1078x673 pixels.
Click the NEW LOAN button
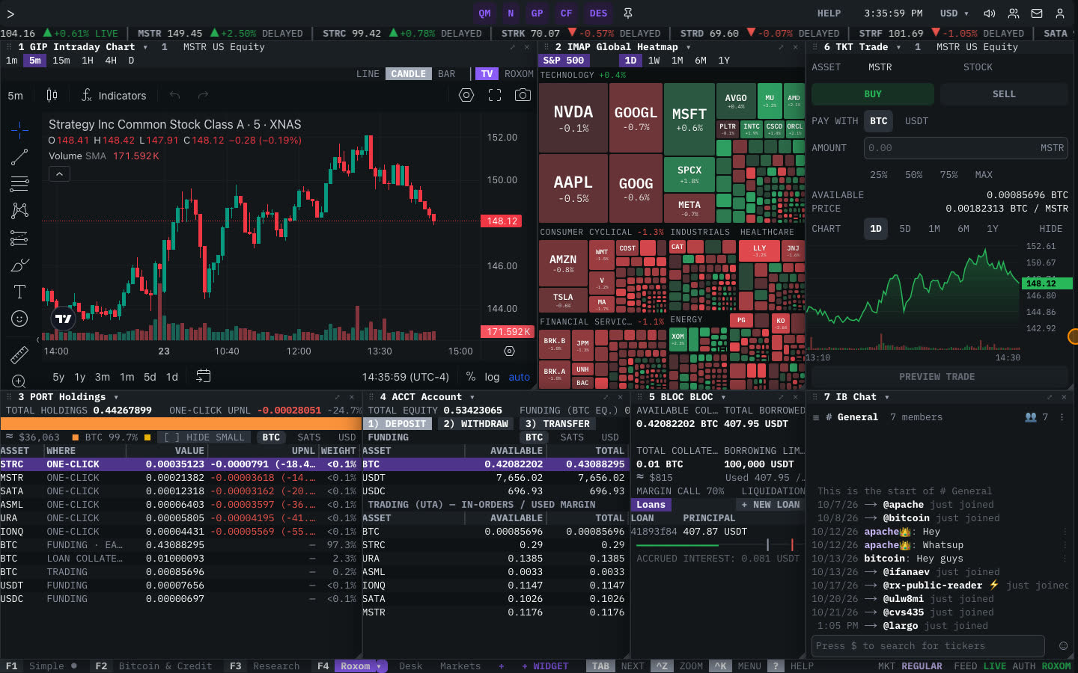tap(770, 505)
